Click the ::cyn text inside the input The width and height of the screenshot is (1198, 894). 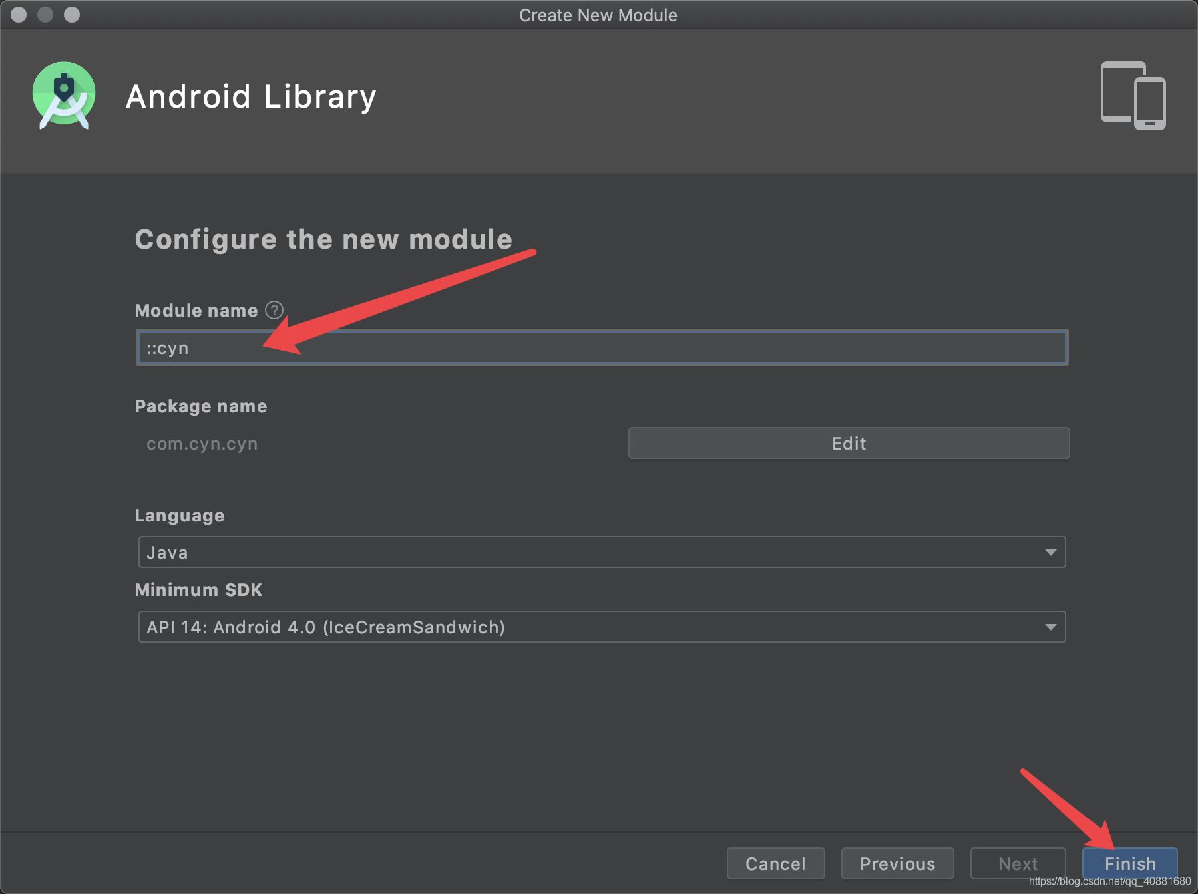168,347
